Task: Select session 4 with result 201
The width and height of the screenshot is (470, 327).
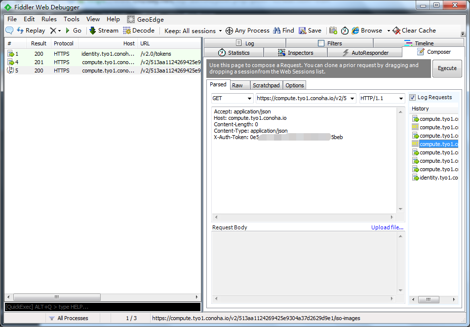Action: 103,62
